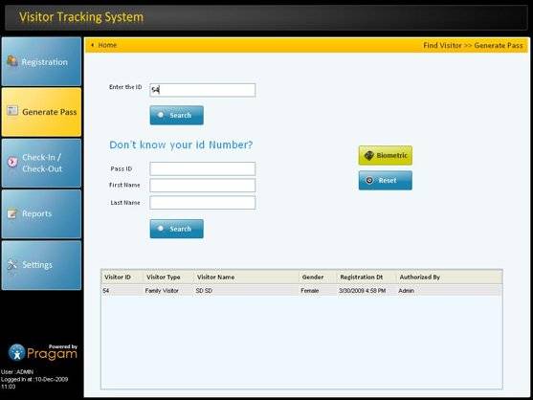Click the Settings tools icon
The height and width of the screenshot is (400, 533).
11,264
